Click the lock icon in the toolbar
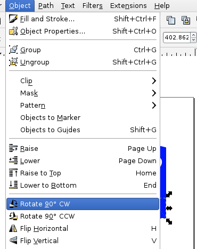 [186, 20]
